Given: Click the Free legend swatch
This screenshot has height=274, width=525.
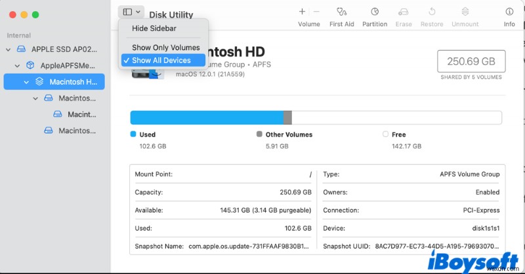Looking at the screenshot, I should 385,134.
